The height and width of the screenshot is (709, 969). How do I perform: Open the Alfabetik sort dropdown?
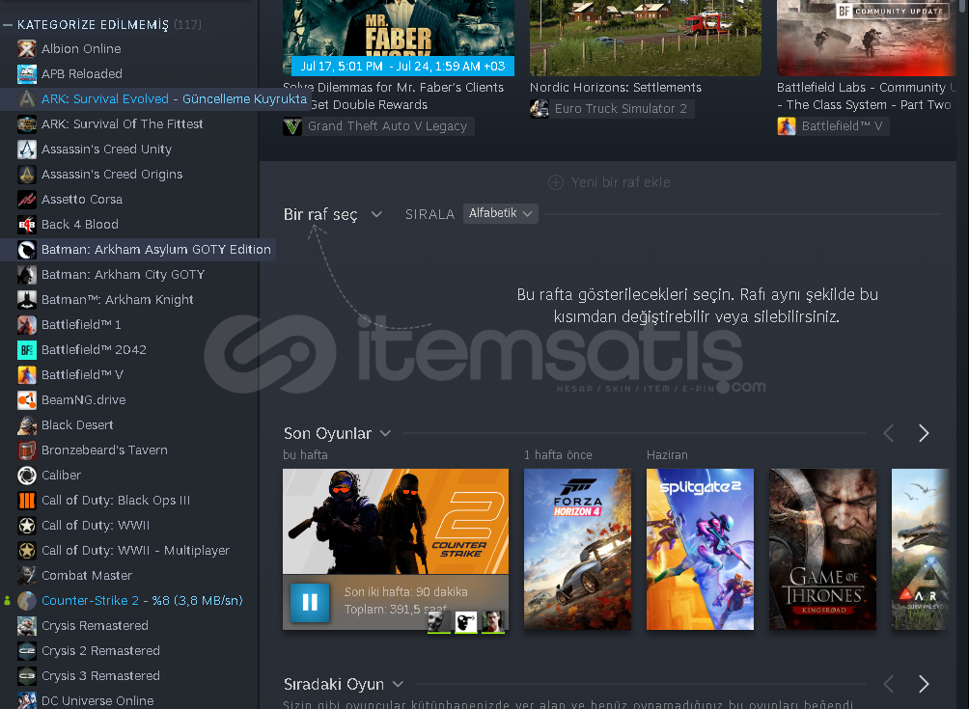click(x=501, y=214)
